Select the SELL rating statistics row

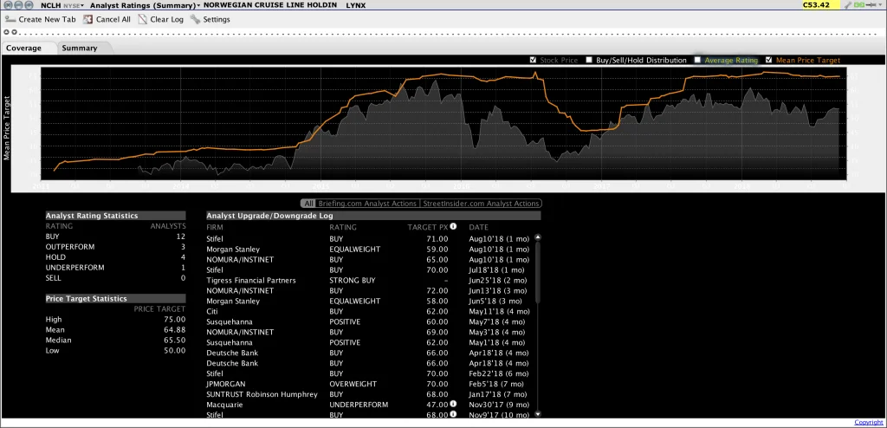coord(115,278)
